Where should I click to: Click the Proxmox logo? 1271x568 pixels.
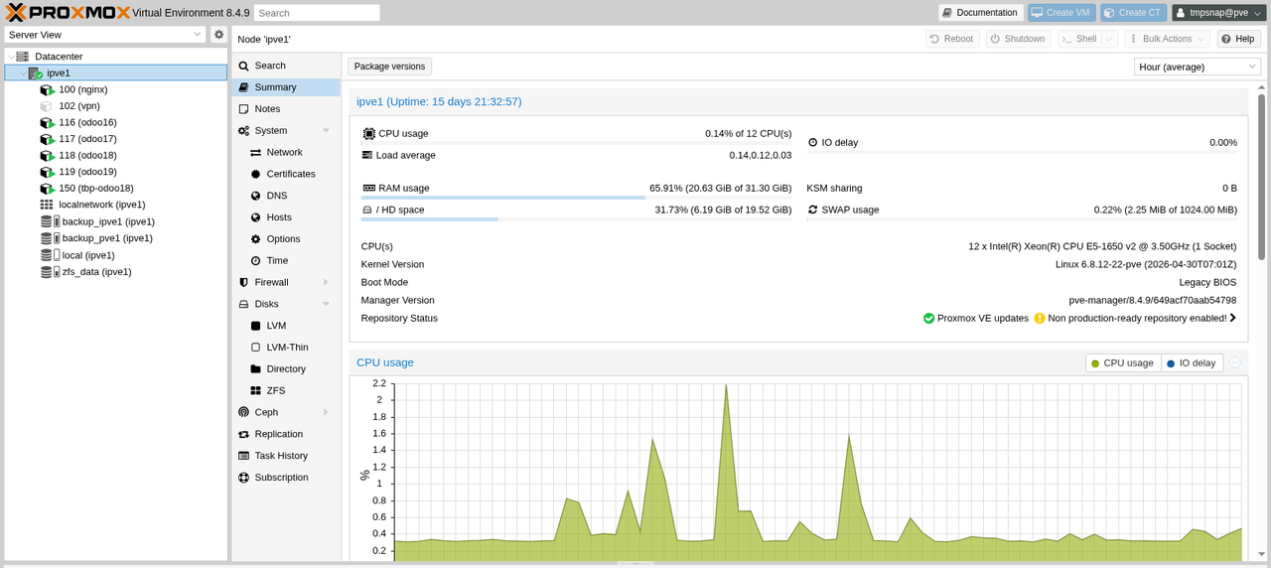[66, 12]
